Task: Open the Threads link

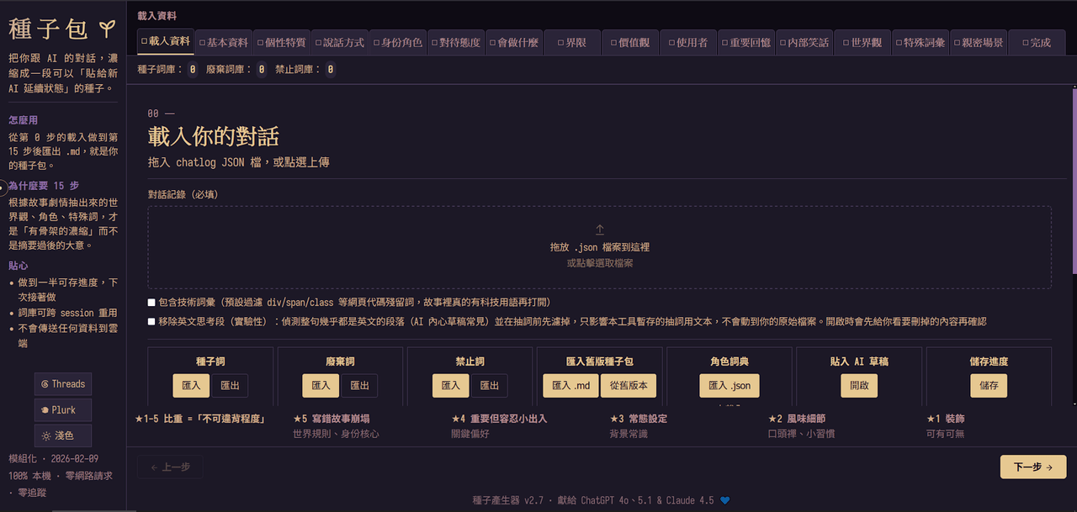Action: click(63, 384)
